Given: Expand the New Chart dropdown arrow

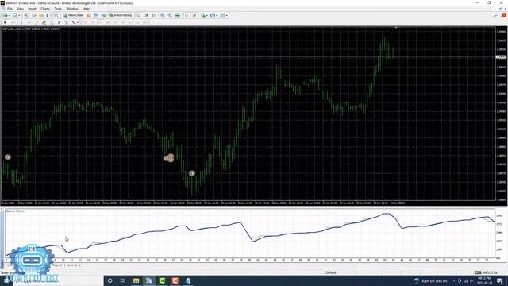Looking at the screenshot, I should (9, 16).
